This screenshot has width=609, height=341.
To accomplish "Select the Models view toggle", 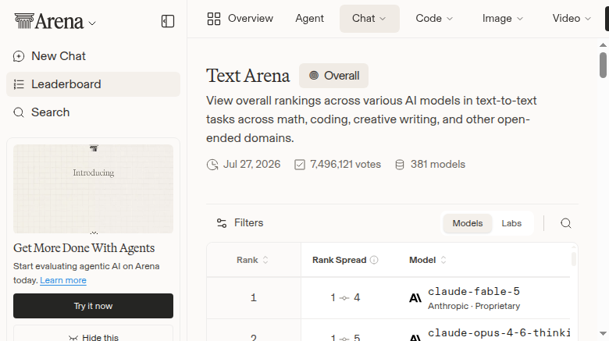I will 468,223.
